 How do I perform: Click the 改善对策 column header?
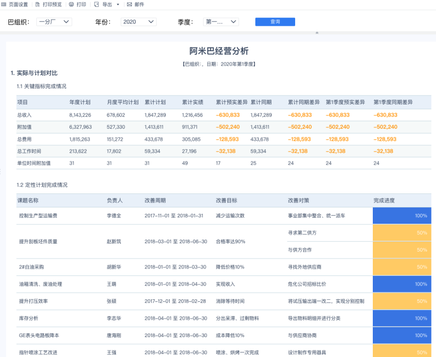pyautogui.click(x=298, y=200)
